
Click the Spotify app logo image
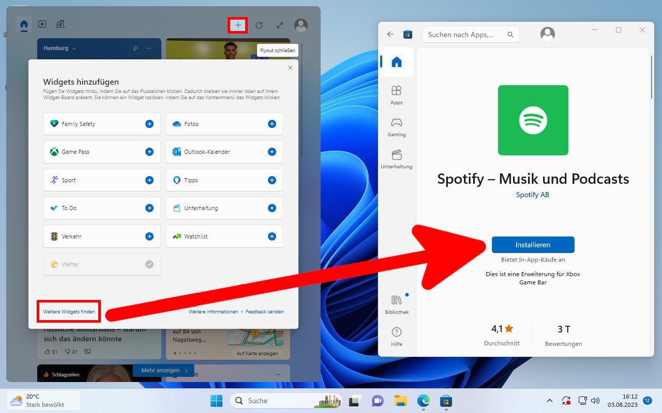[x=533, y=120]
